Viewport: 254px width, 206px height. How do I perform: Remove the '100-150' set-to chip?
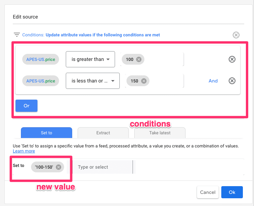(58, 167)
